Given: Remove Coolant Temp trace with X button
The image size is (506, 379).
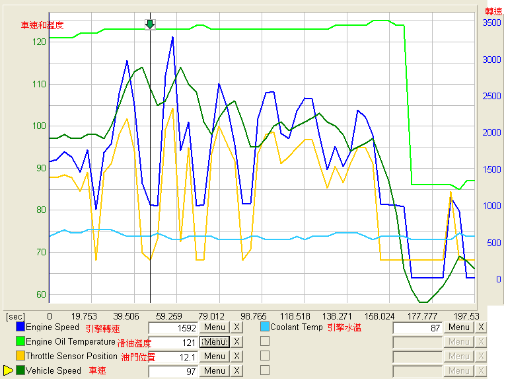Looking at the screenshot, I should pos(481,327).
